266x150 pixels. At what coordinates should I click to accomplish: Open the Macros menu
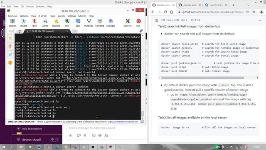pyautogui.click(x=82, y=16)
